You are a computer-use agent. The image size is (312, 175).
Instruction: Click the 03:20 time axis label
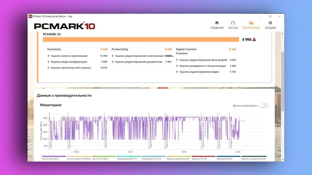pyautogui.click(x=76, y=152)
